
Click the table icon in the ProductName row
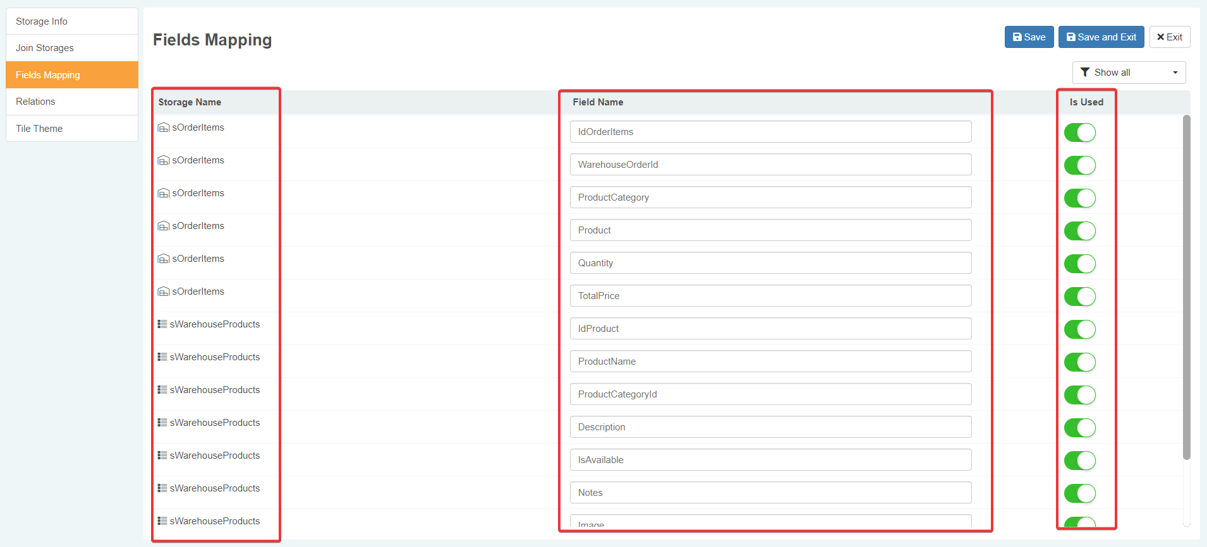(x=162, y=357)
